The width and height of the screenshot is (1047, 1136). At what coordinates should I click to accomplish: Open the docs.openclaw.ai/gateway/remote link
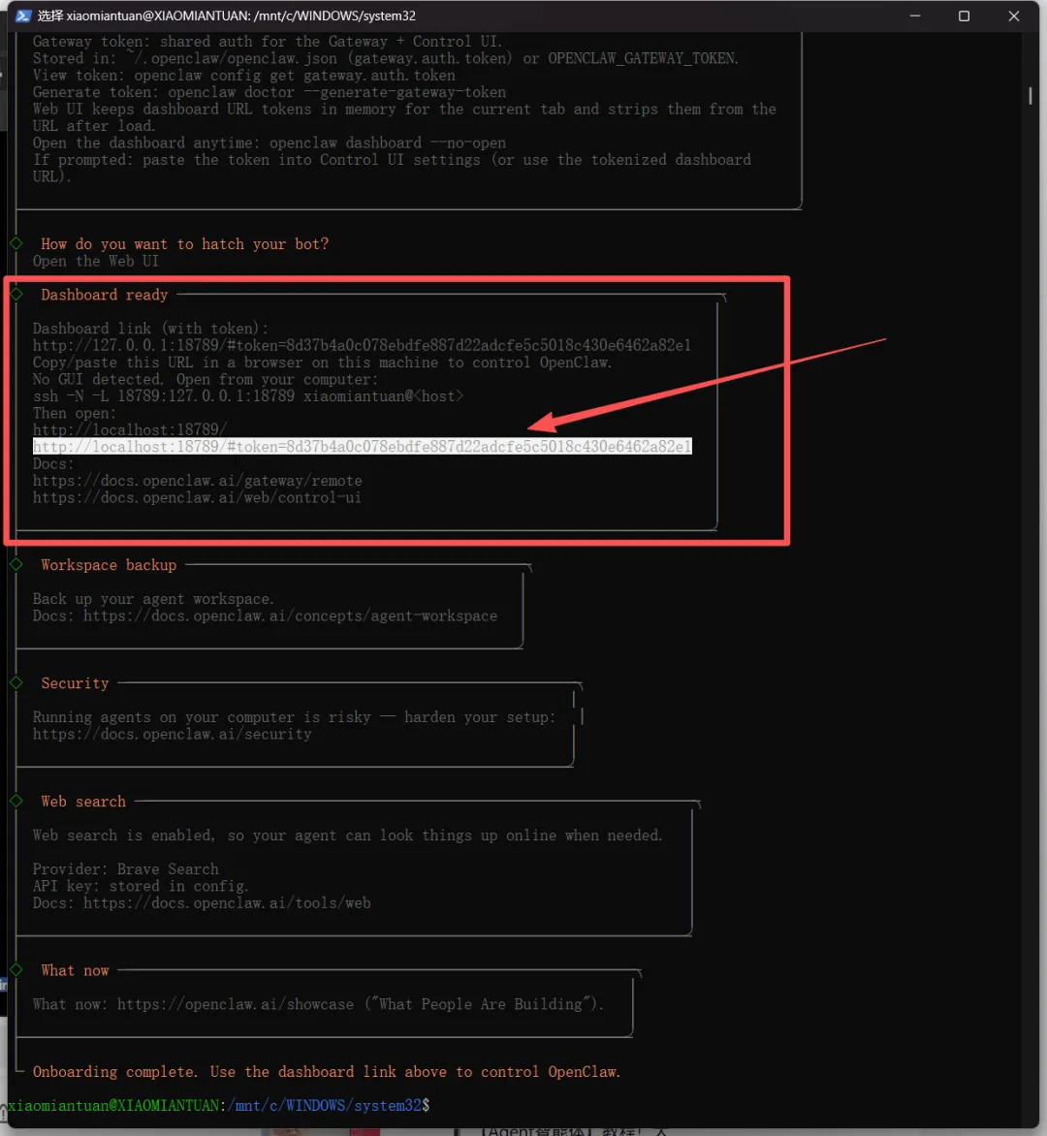(x=197, y=481)
